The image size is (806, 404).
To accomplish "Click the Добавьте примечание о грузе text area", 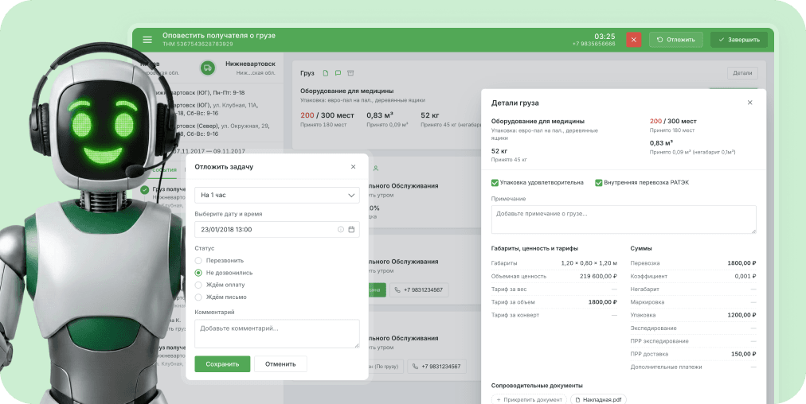I will (x=624, y=219).
